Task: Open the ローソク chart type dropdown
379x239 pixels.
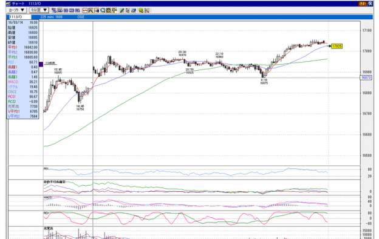Action: [x=16, y=10]
